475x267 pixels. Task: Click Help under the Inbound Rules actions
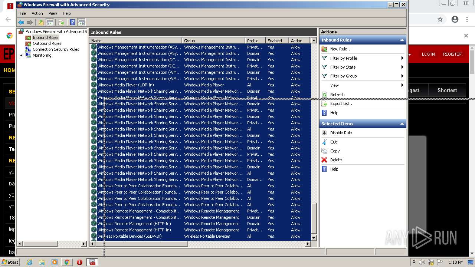coord(334,113)
